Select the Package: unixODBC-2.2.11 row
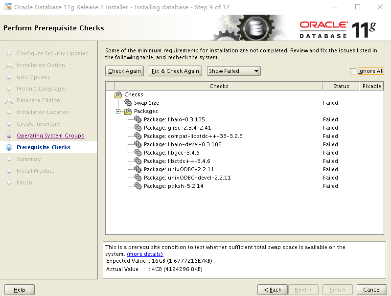Screen dimensions: 391x296 pos(244,169)
